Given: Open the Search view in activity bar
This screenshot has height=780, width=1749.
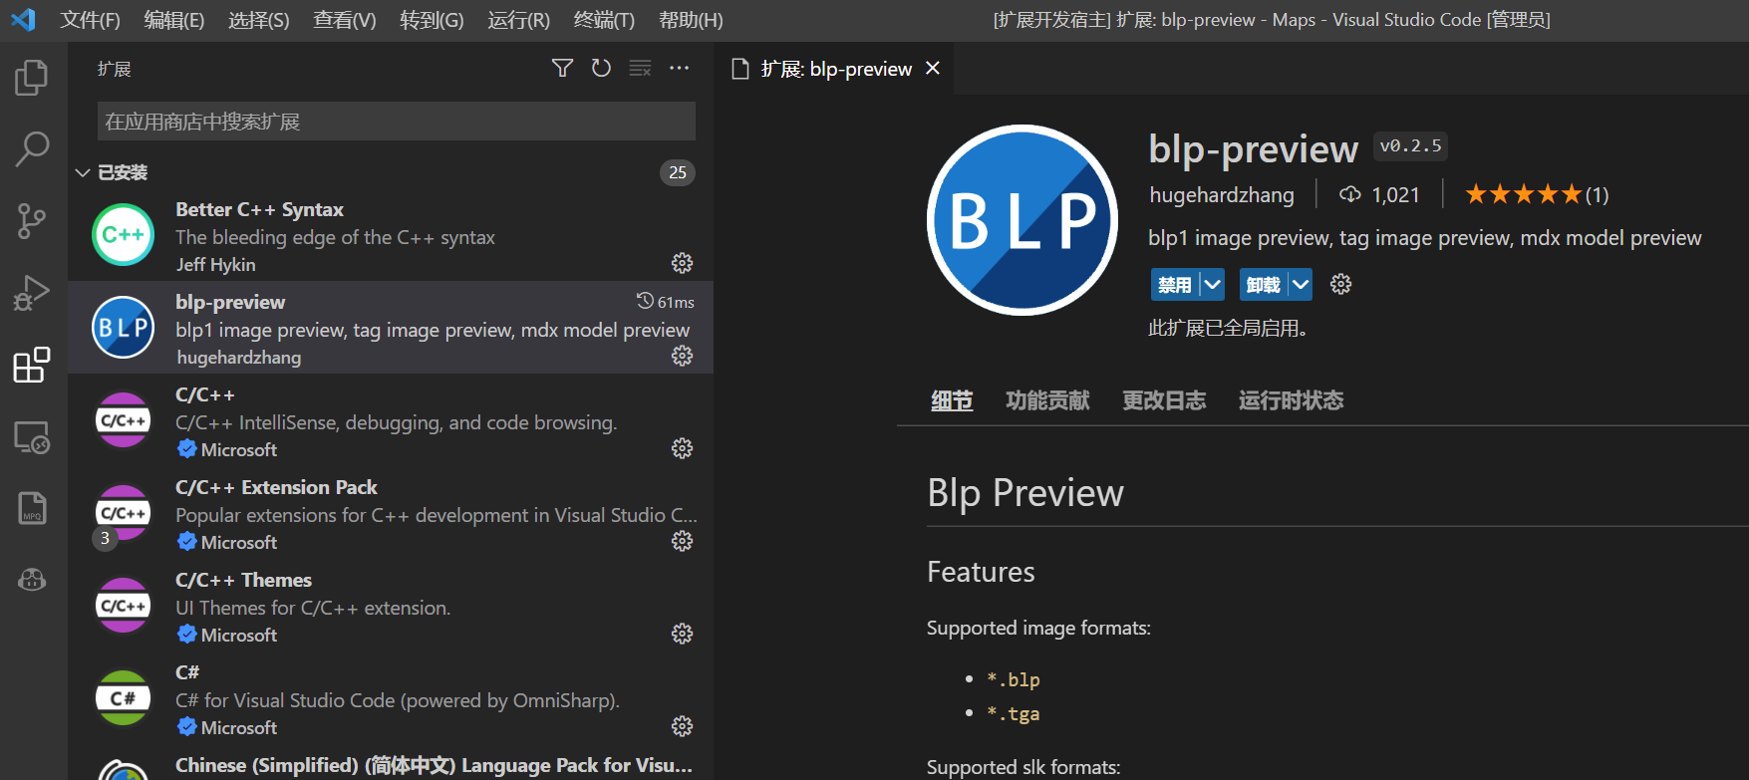Looking at the screenshot, I should click(x=32, y=149).
